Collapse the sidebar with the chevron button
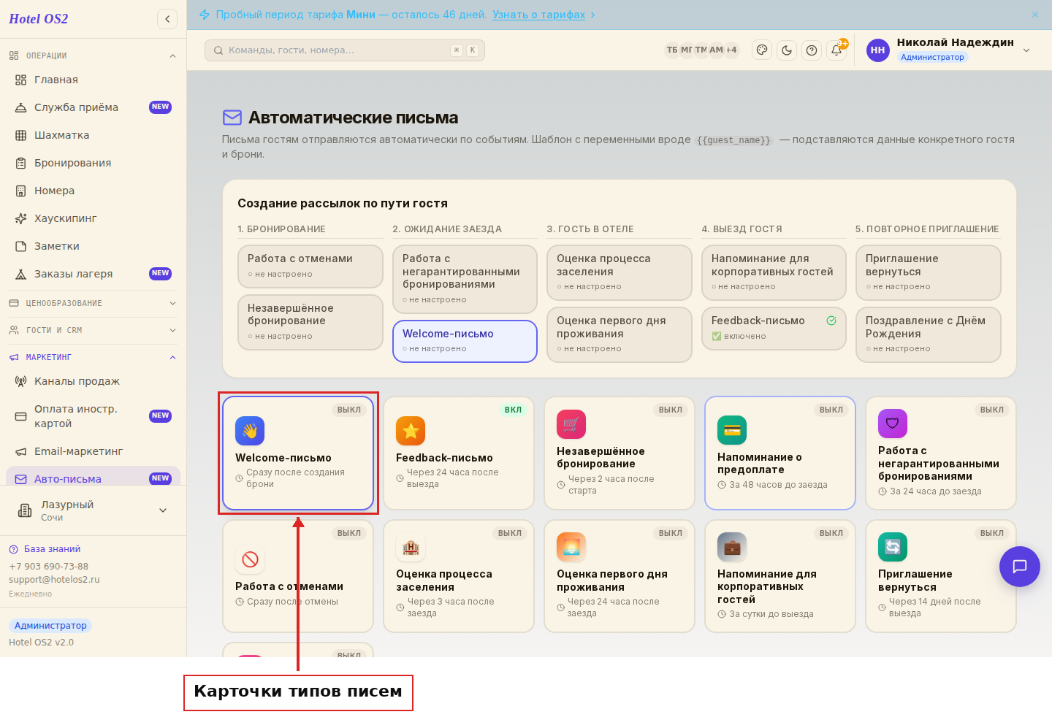The width and height of the screenshot is (1052, 728). point(167,19)
